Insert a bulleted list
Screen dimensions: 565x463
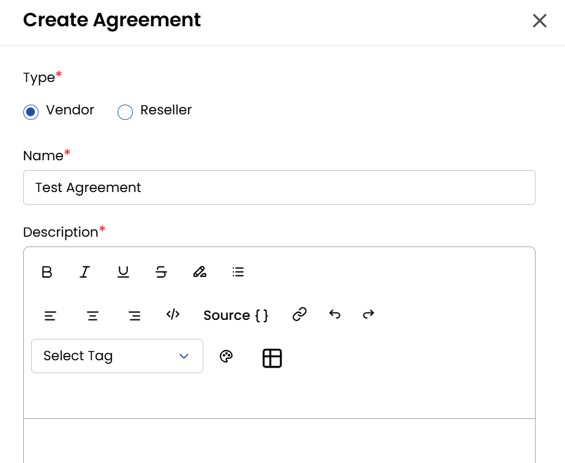pos(238,272)
